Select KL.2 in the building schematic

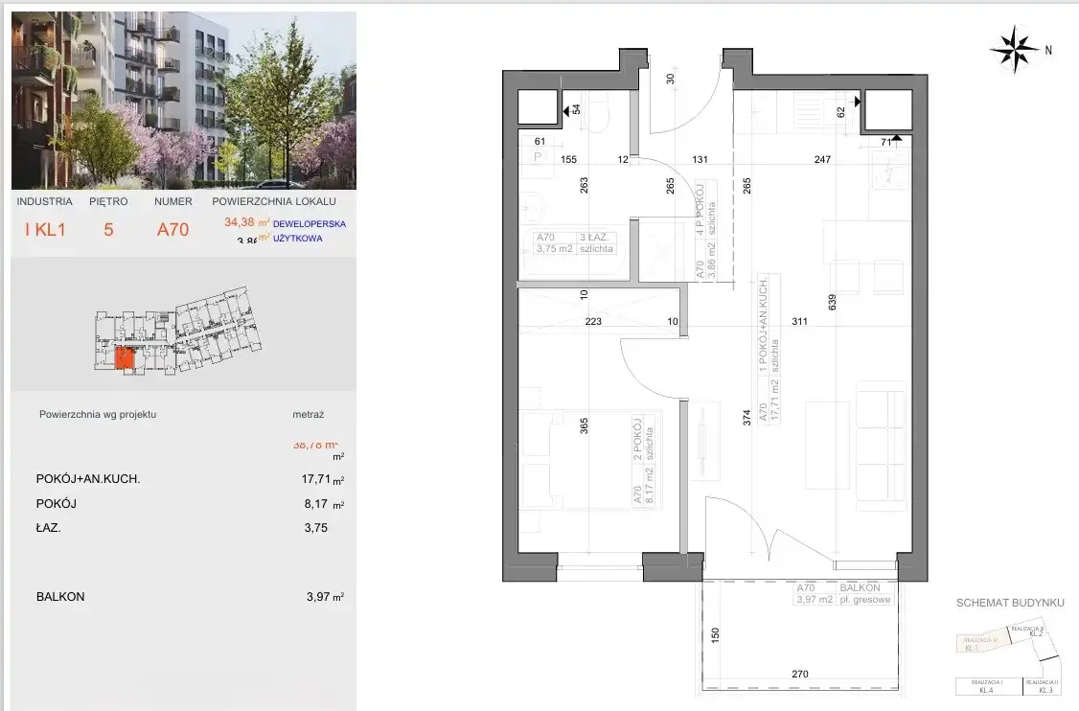(1035, 632)
